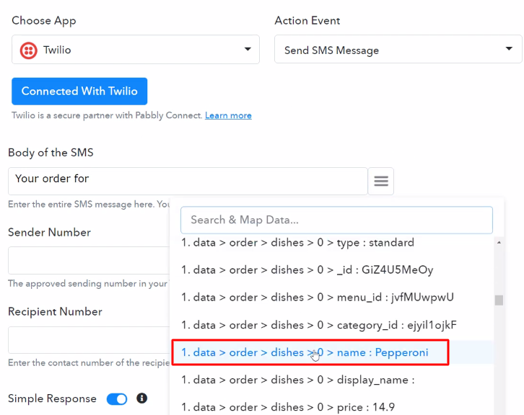The image size is (524, 415).
Task: Select the '_id : GiZ4U5MeOy' row
Action: [x=332, y=270]
